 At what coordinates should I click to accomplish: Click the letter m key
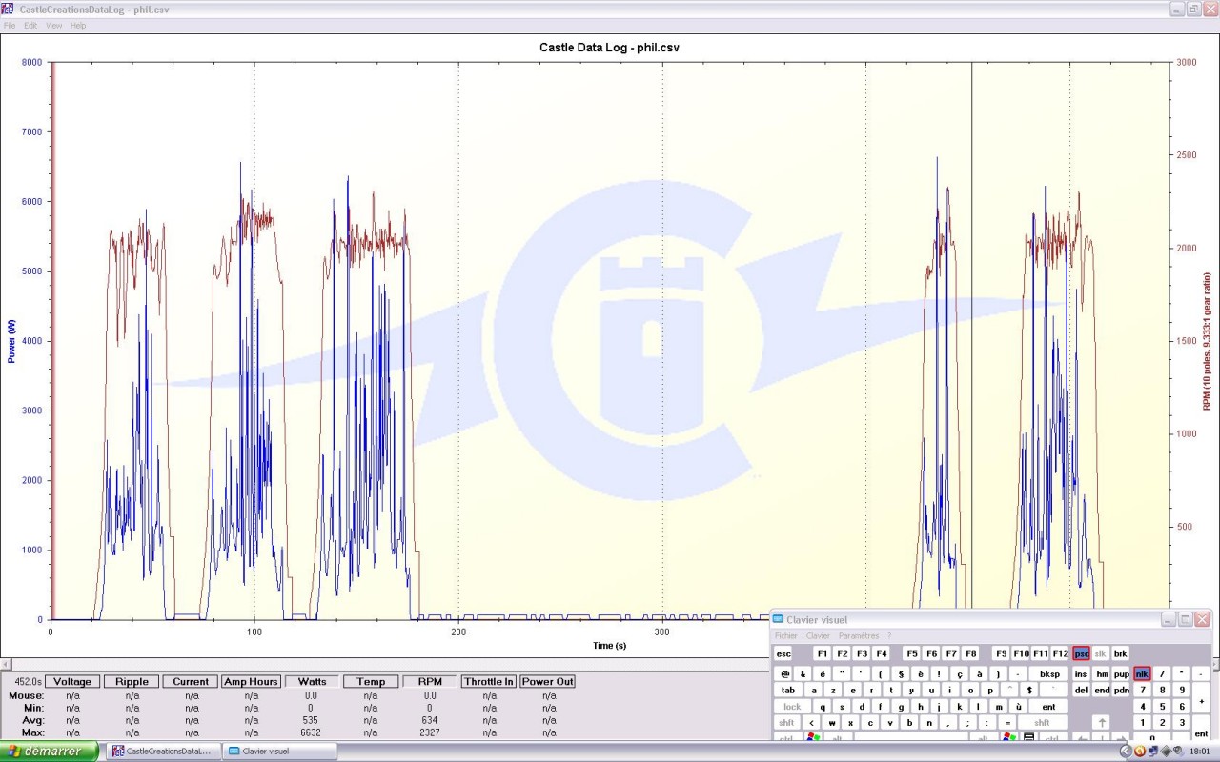tap(1000, 707)
